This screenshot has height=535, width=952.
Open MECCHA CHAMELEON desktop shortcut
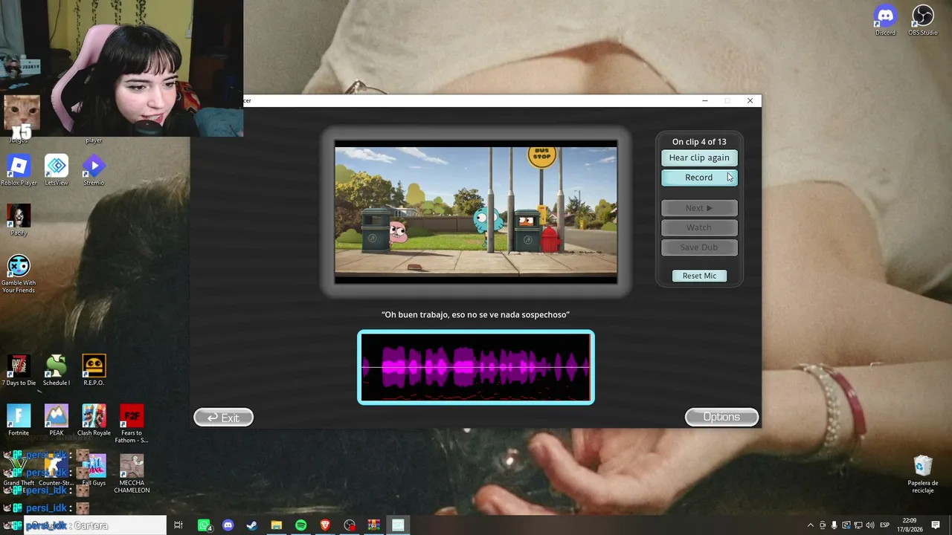coord(132,474)
